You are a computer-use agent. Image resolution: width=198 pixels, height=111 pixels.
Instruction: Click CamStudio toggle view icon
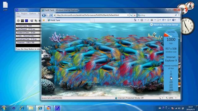(x=32, y=21)
